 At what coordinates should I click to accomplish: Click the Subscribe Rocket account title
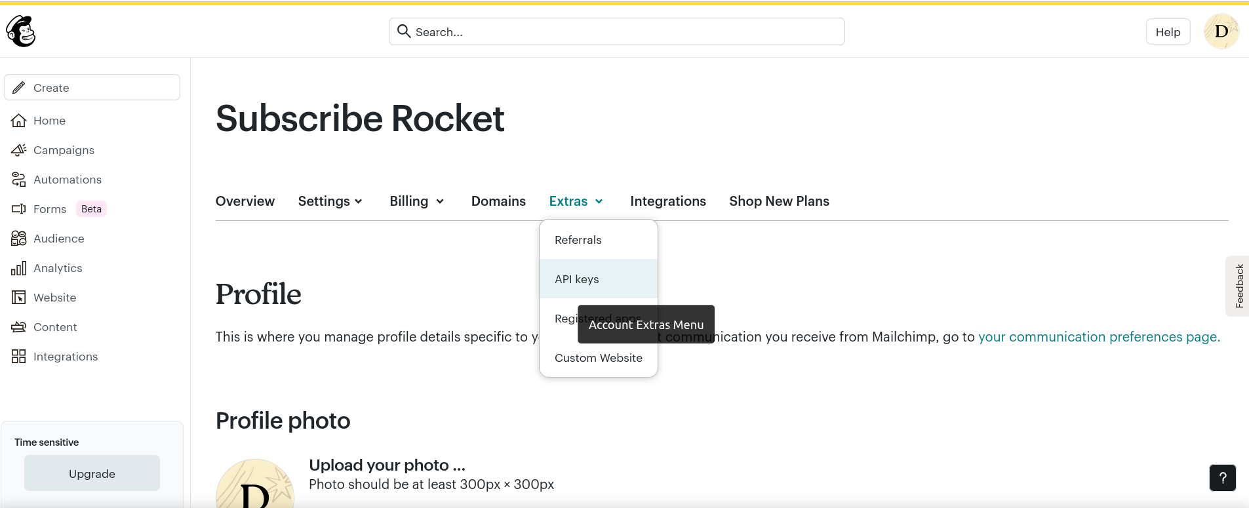(360, 119)
